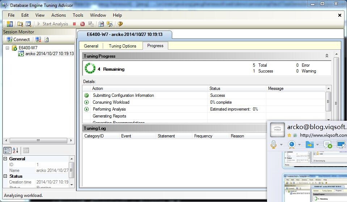
Task: Click the Action column header
Action: tap(149, 88)
